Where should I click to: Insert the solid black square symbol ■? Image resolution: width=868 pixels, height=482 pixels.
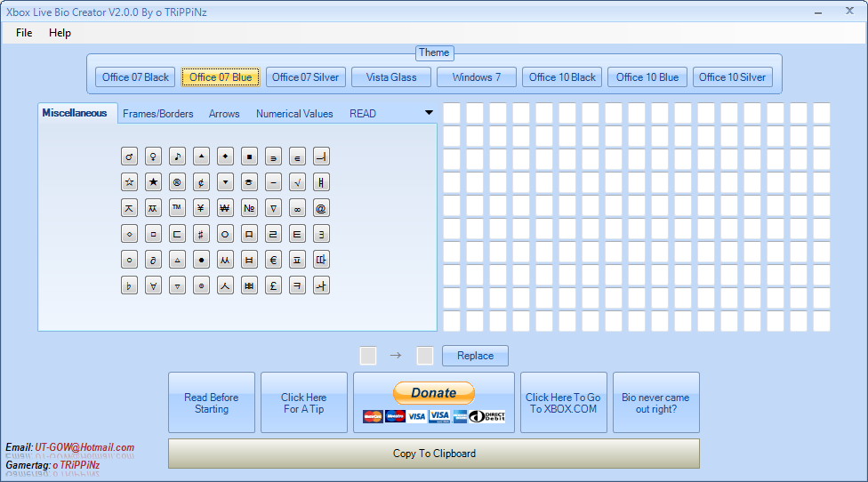249,157
